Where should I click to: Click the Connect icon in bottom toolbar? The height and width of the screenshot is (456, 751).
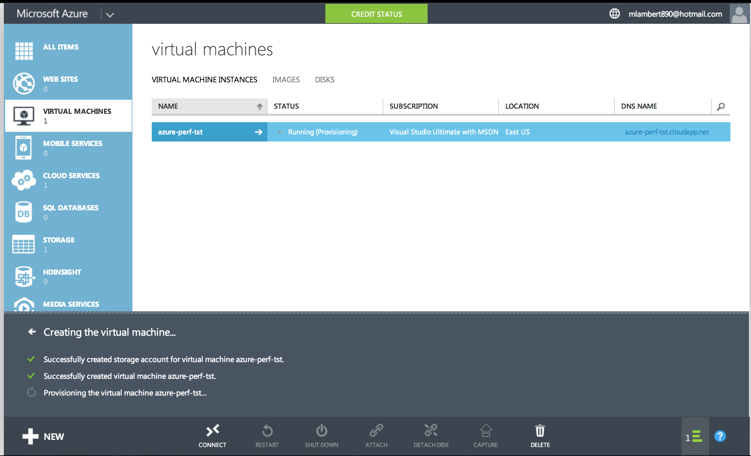(x=213, y=430)
